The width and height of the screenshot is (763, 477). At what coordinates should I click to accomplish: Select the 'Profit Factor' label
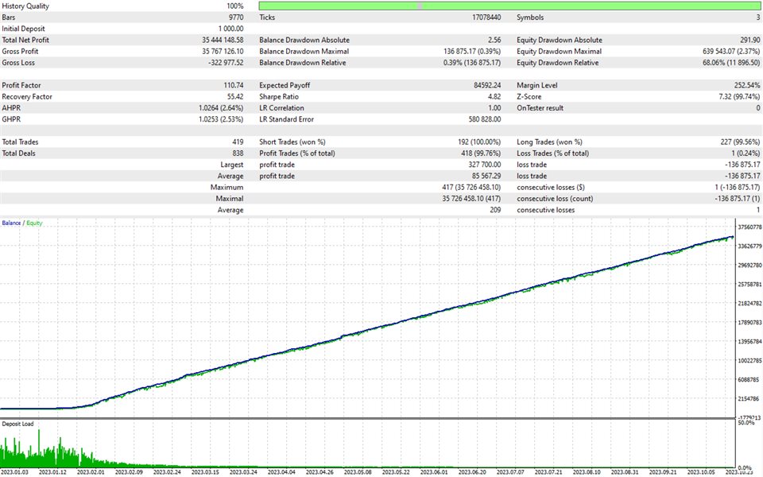coord(21,85)
